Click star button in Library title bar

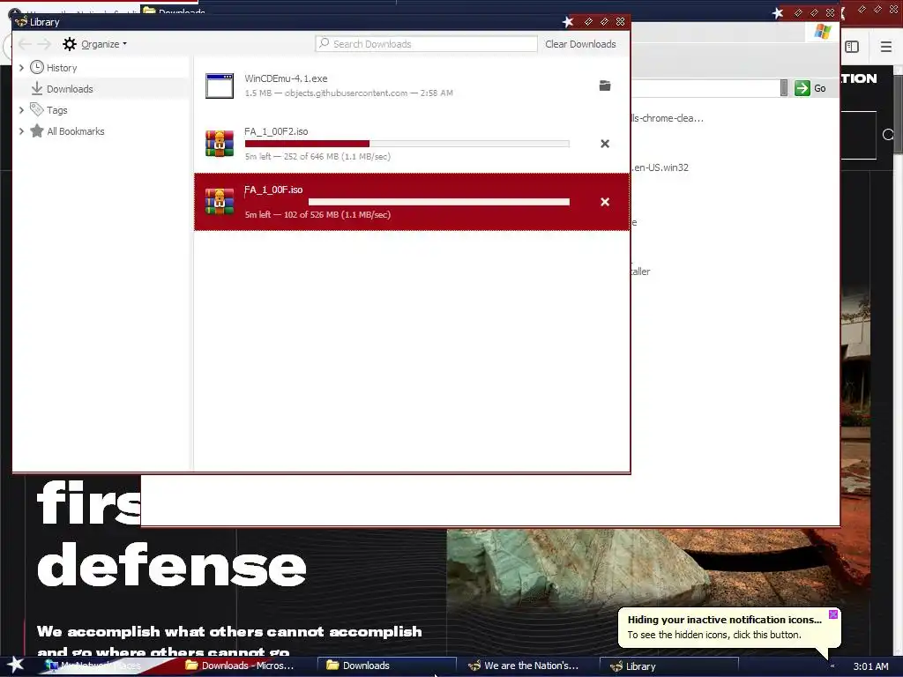[x=568, y=22]
